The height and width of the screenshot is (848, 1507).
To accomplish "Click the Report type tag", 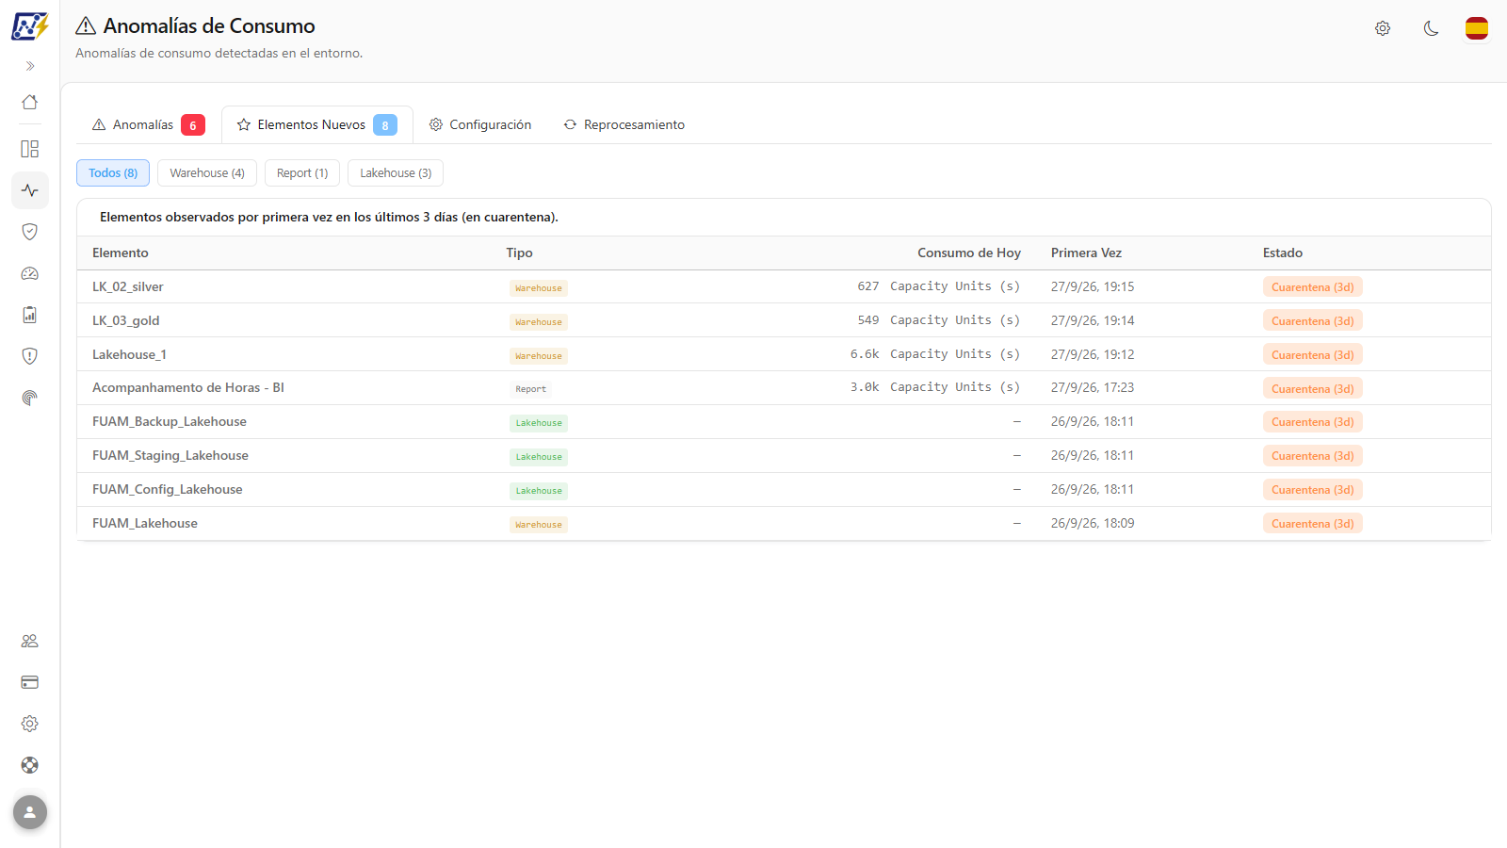I will [530, 389].
